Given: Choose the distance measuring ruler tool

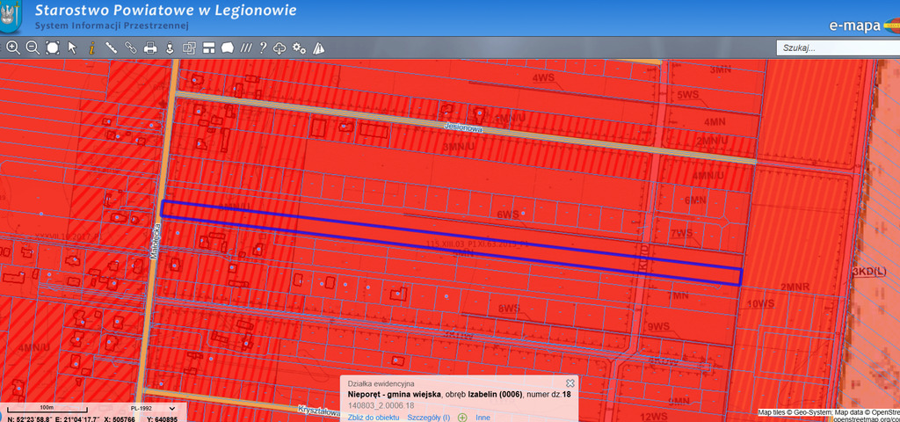Looking at the screenshot, I should [112, 48].
